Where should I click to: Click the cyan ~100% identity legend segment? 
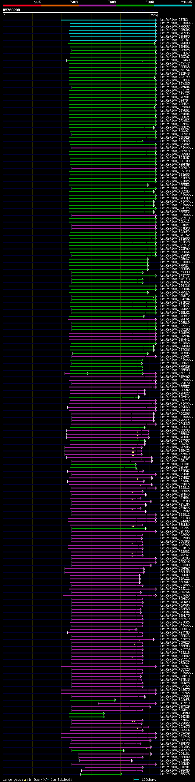[x=173, y=5]
